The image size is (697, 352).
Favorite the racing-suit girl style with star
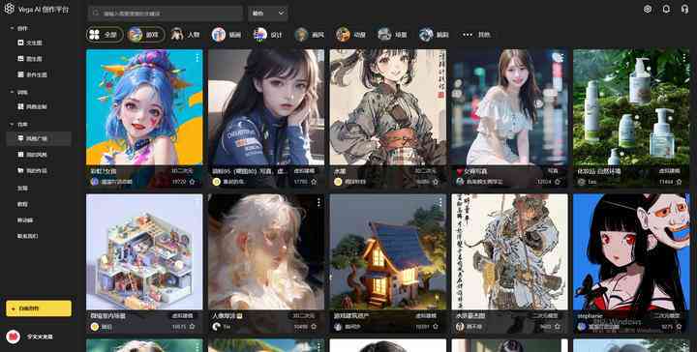point(314,182)
